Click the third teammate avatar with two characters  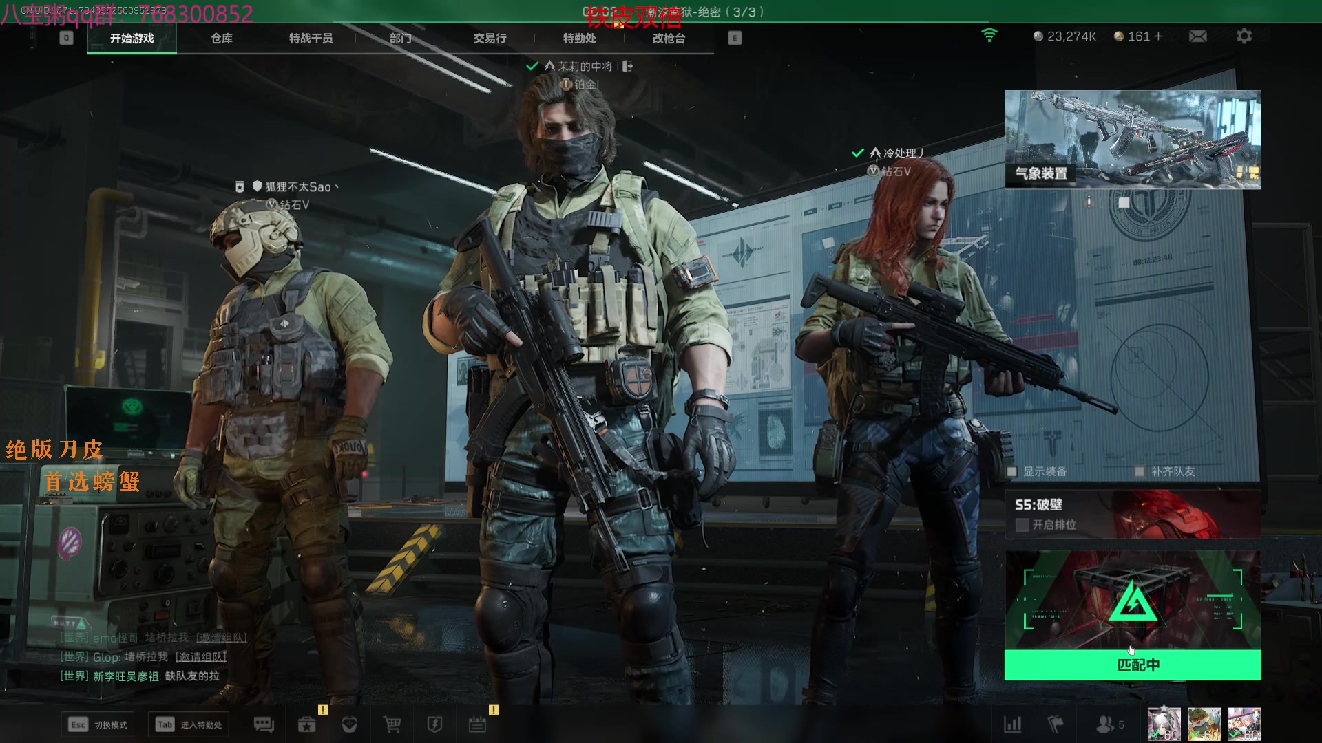click(x=1244, y=724)
